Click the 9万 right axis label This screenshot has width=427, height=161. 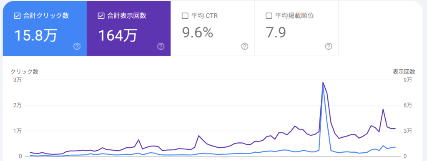pyautogui.click(x=408, y=80)
